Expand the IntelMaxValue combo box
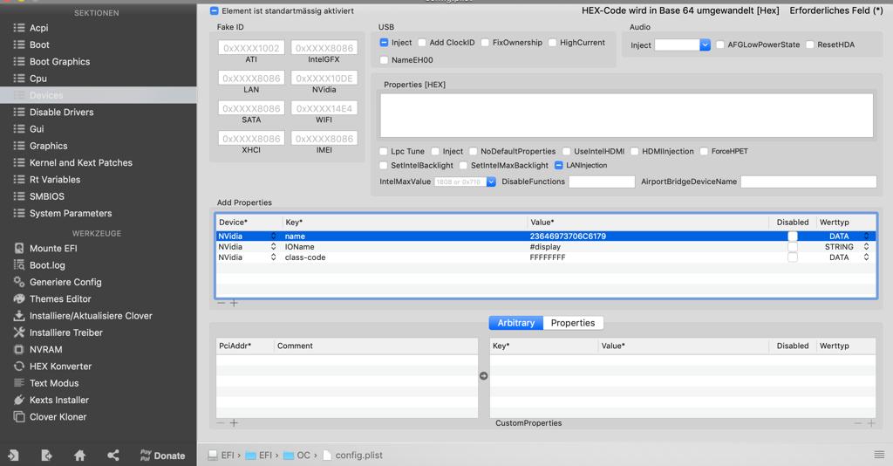 pos(491,182)
